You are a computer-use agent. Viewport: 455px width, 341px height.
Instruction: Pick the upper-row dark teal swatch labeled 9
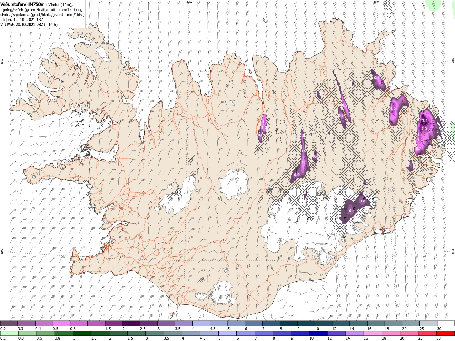point(306,324)
